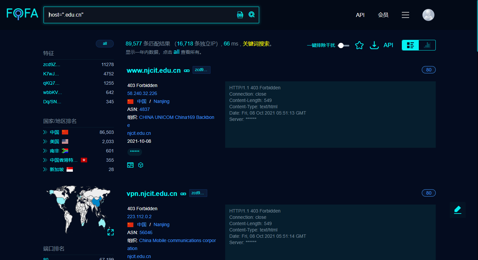Screen dimensions: 478x260
Task: Click the FOFA logo
Action: (x=22, y=14)
